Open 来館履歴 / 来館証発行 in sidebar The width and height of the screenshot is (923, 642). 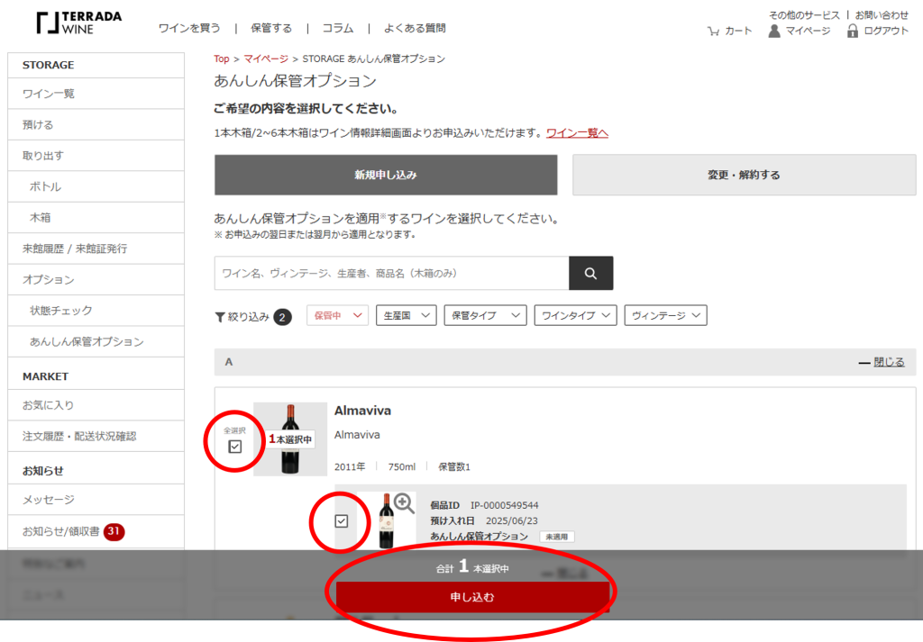point(96,249)
